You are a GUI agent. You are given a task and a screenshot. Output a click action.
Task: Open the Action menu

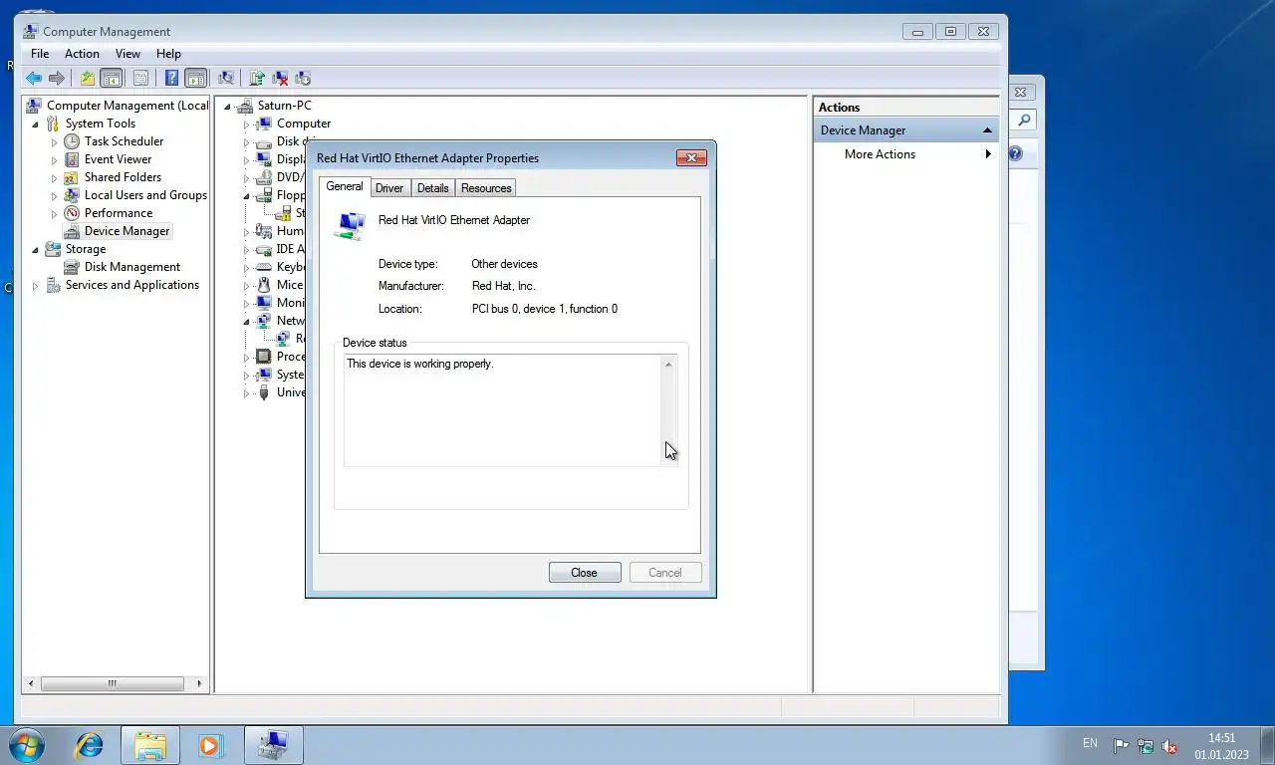(82, 54)
